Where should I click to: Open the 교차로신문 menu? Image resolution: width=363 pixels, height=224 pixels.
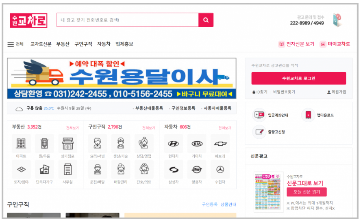click(41, 44)
